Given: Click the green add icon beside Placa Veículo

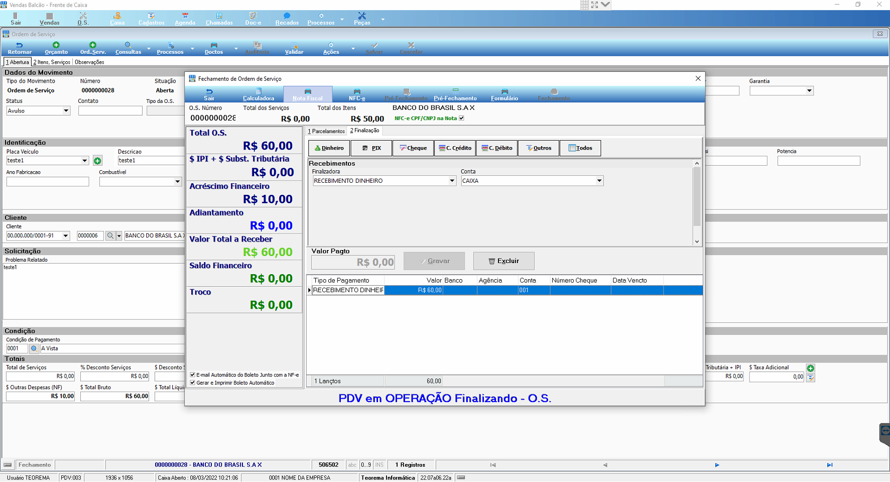Looking at the screenshot, I should pyautogui.click(x=97, y=161).
